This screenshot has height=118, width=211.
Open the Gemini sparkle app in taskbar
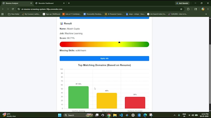point(127,115)
